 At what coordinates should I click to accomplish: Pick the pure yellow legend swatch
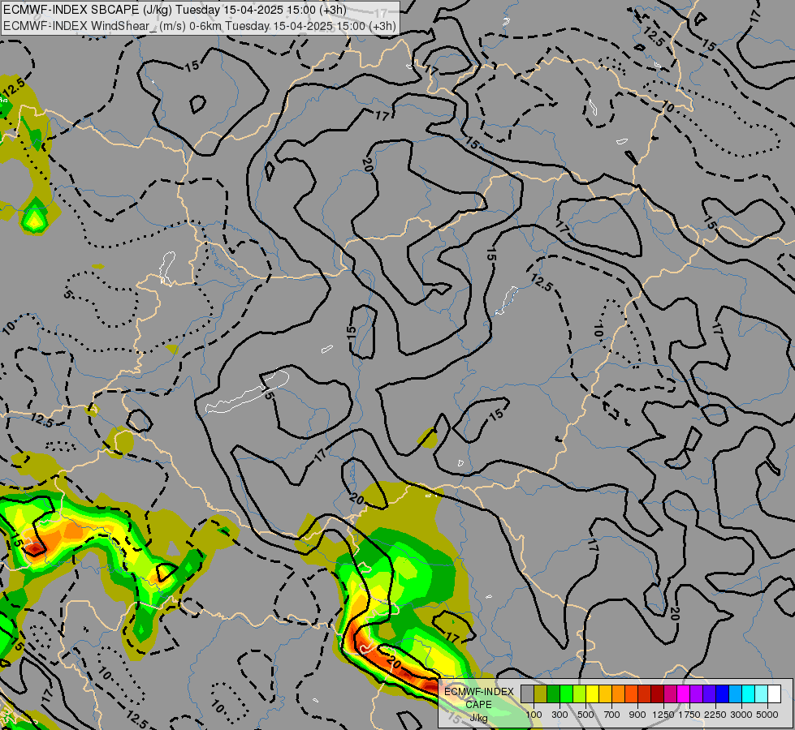(x=593, y=693)
